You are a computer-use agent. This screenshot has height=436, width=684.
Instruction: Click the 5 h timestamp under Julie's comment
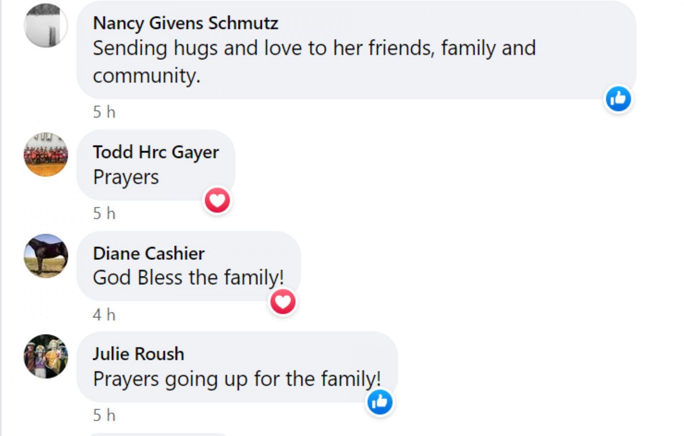tap(104, 415)
